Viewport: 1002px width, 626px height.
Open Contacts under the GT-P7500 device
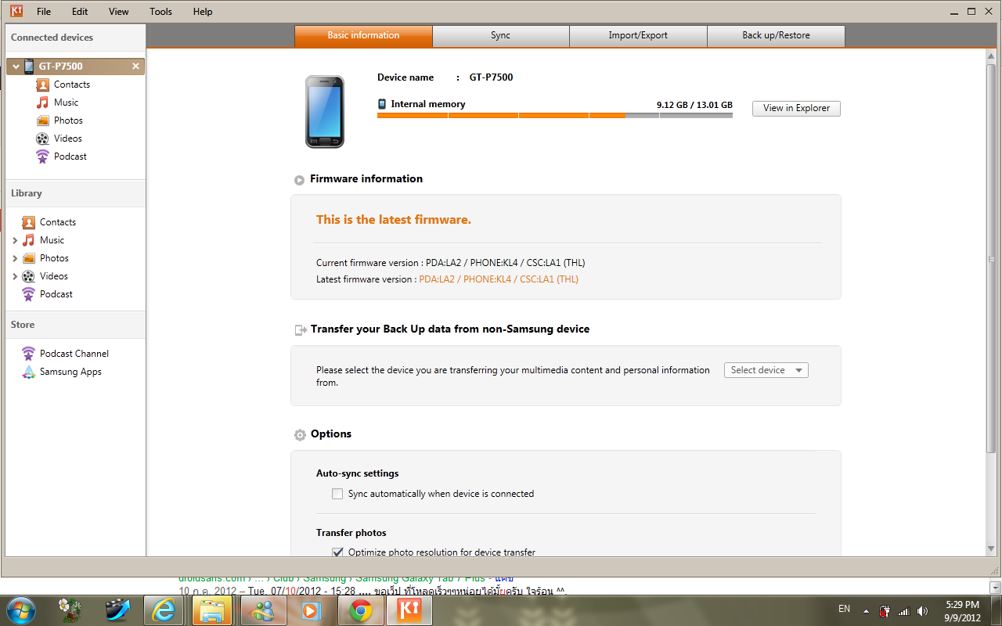pyautogui.click(x=72, y=85)
